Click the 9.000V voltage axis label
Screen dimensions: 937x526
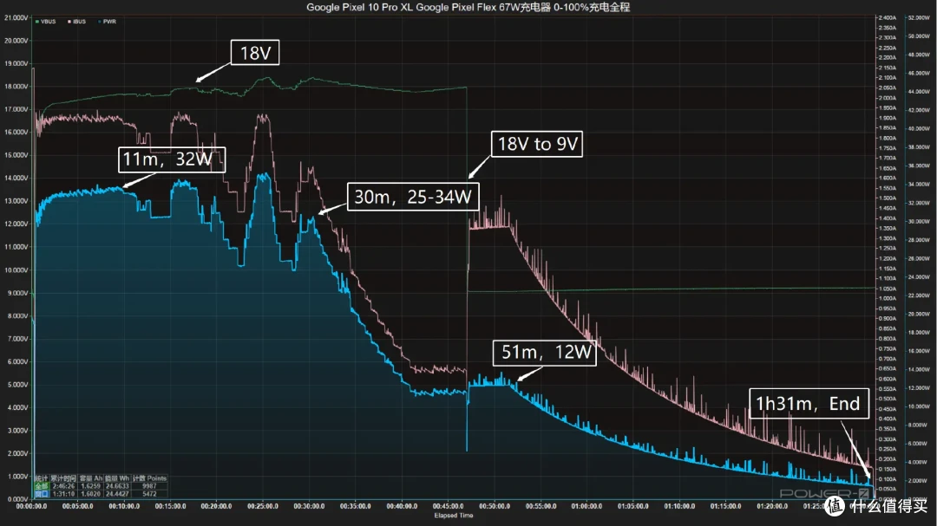tap(17, 293)
